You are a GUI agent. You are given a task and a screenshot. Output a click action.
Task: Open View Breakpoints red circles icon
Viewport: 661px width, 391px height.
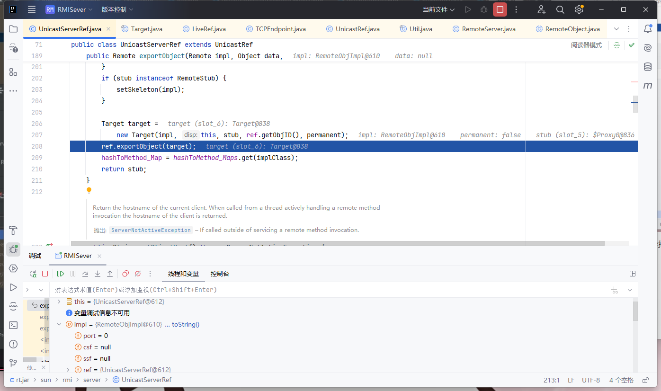(125, 274)
